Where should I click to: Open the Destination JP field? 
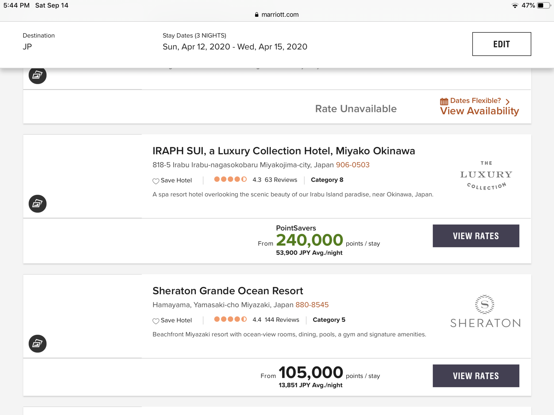39,41
